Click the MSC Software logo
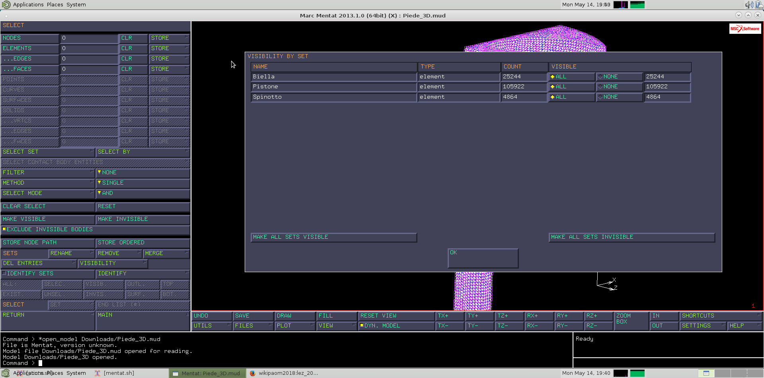 pyautogui.click(x=745, y=29)
